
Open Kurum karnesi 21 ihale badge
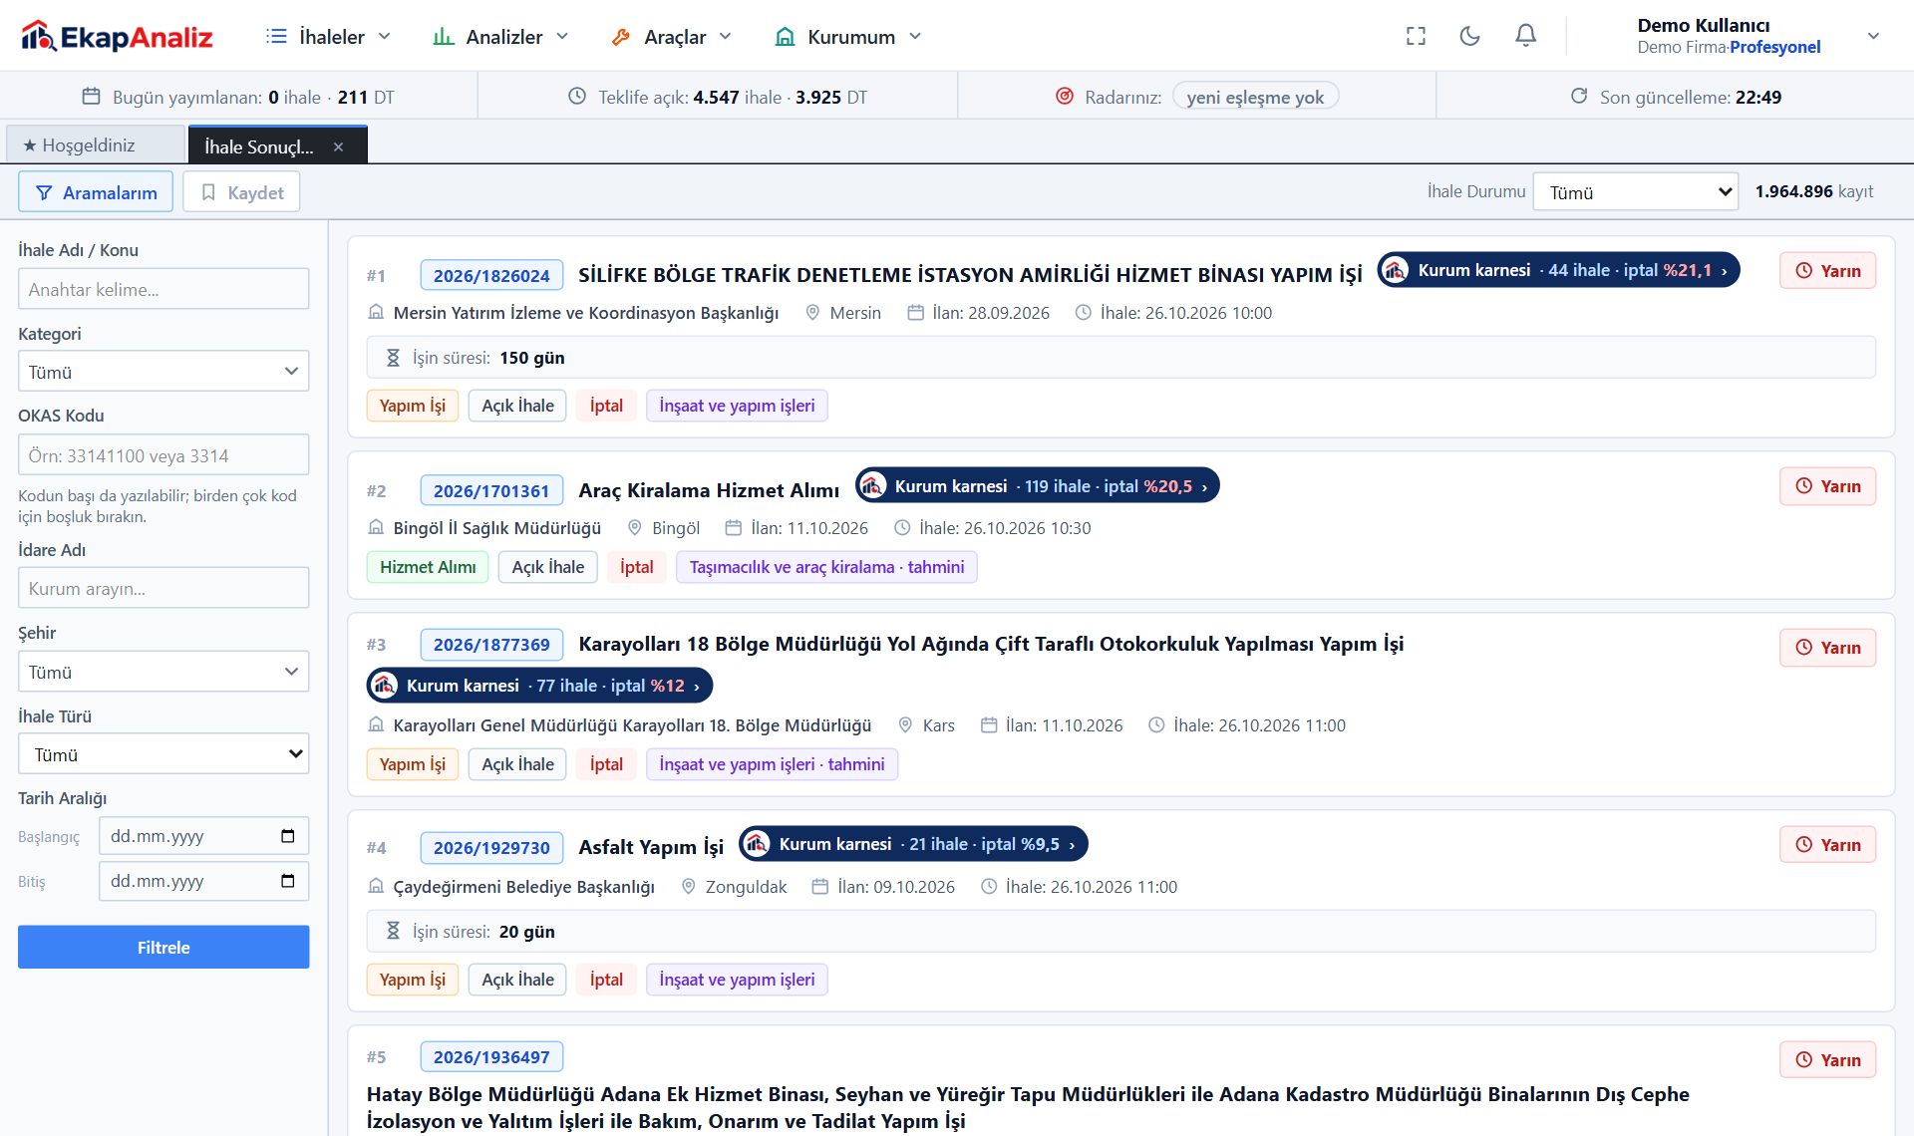click(913, 844)
